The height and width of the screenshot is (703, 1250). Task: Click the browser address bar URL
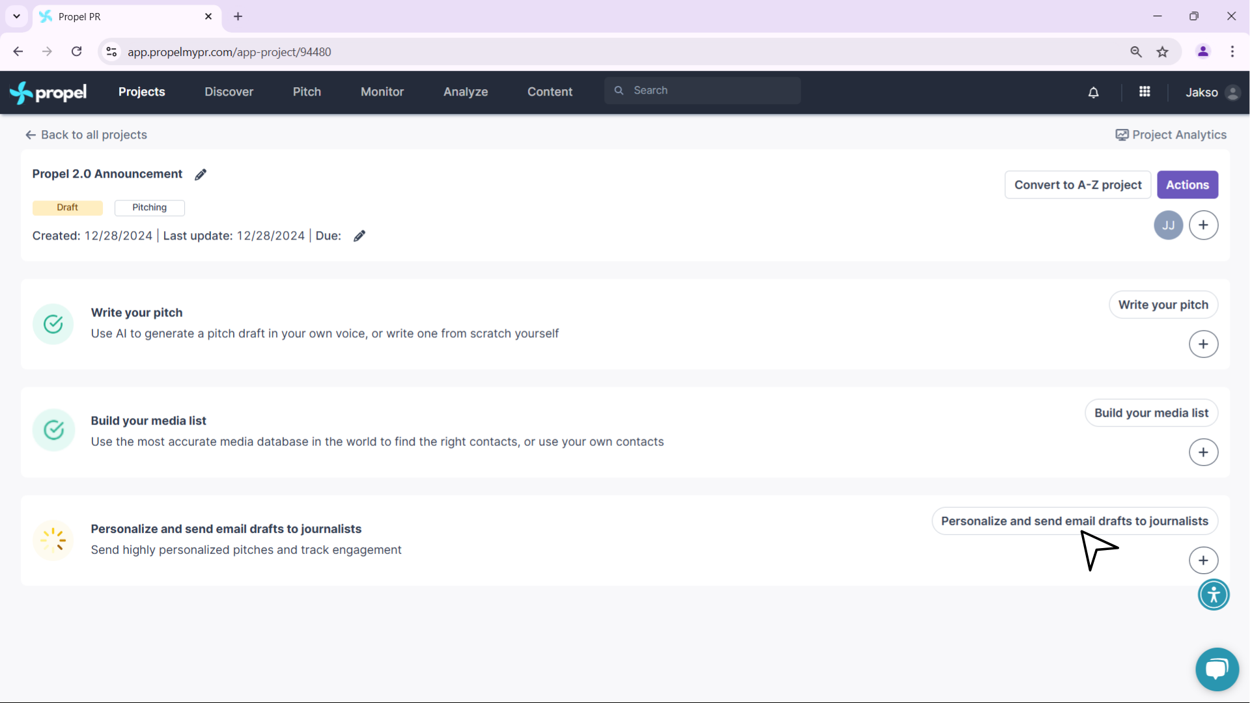[x=229, y=51]
